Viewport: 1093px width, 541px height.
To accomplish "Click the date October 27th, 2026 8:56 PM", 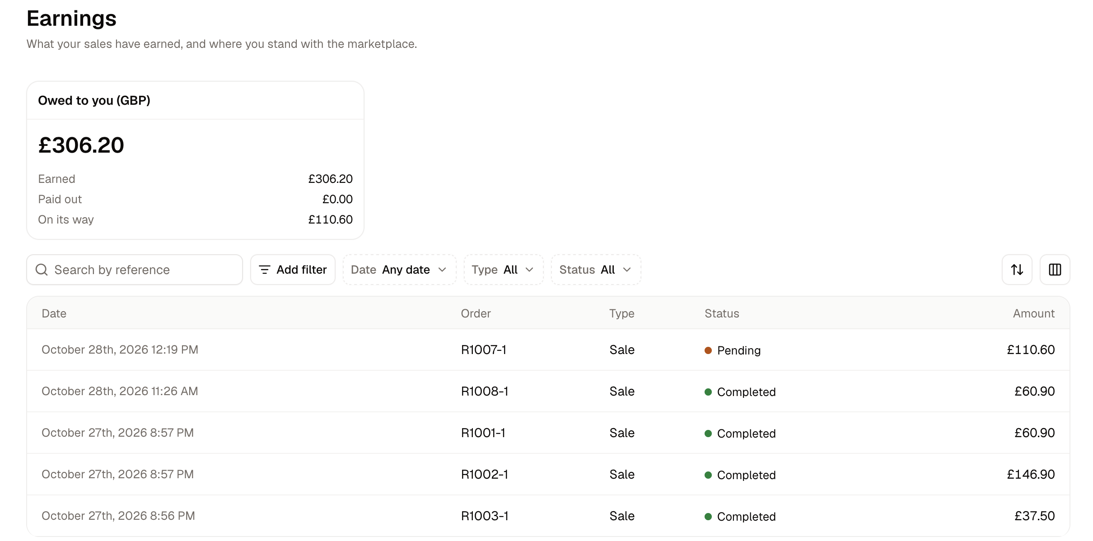I will click(x=118, y=516).
